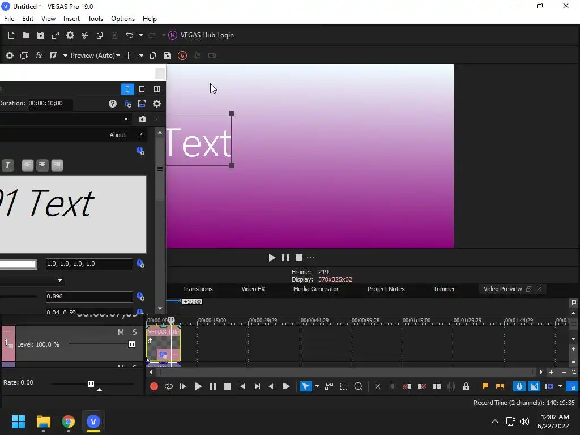This screenshot has height=435, width=580.
Task: Select three-column panel layout
Action: coord(157,89)
